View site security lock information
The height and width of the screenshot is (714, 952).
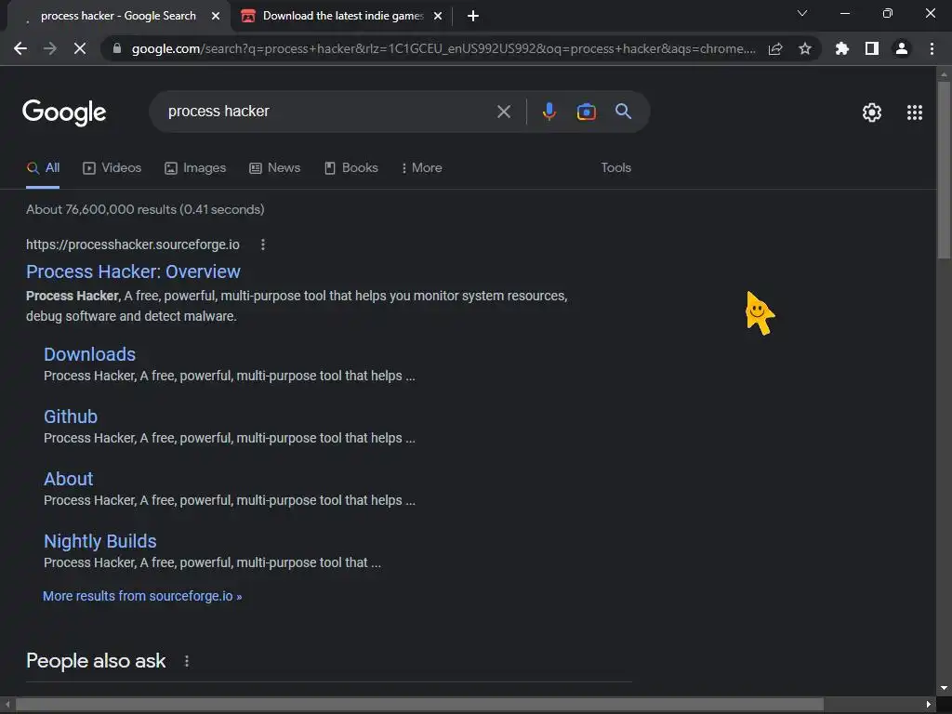(117, 48)
